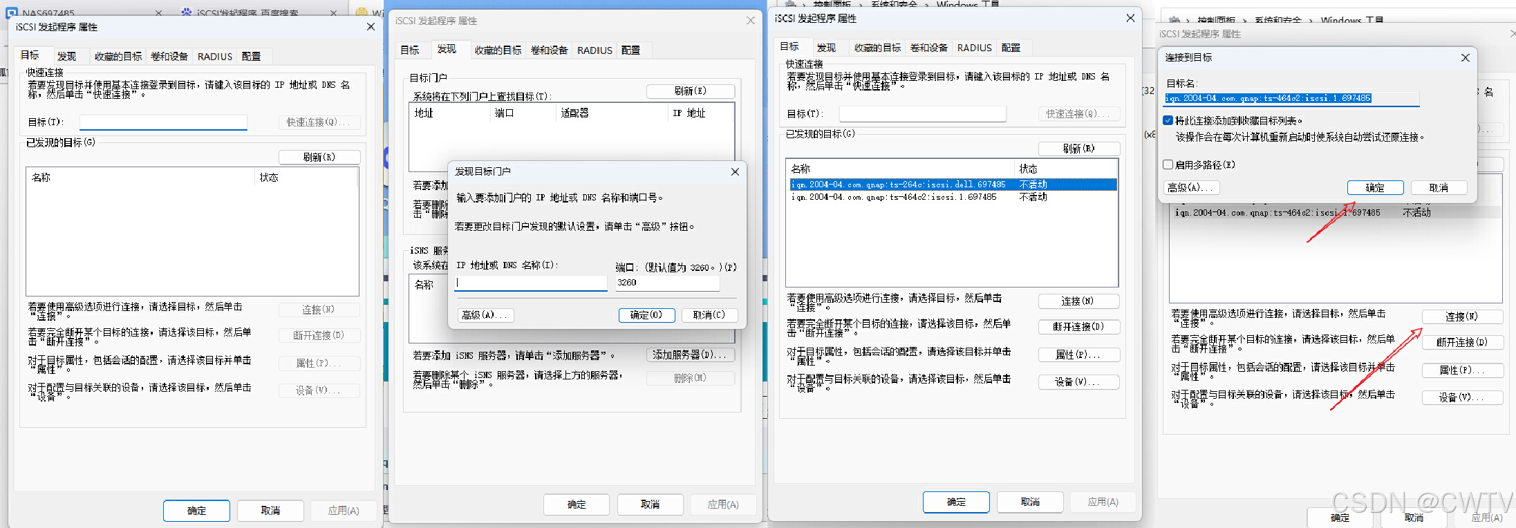This screenshot has width=1516, height=528.
Task: Click bottom 确定 in the 发现目标门户 window
Action: (577, 505)
